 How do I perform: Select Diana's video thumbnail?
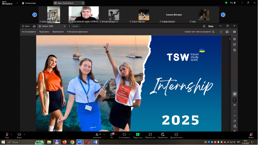coord(54,15)
